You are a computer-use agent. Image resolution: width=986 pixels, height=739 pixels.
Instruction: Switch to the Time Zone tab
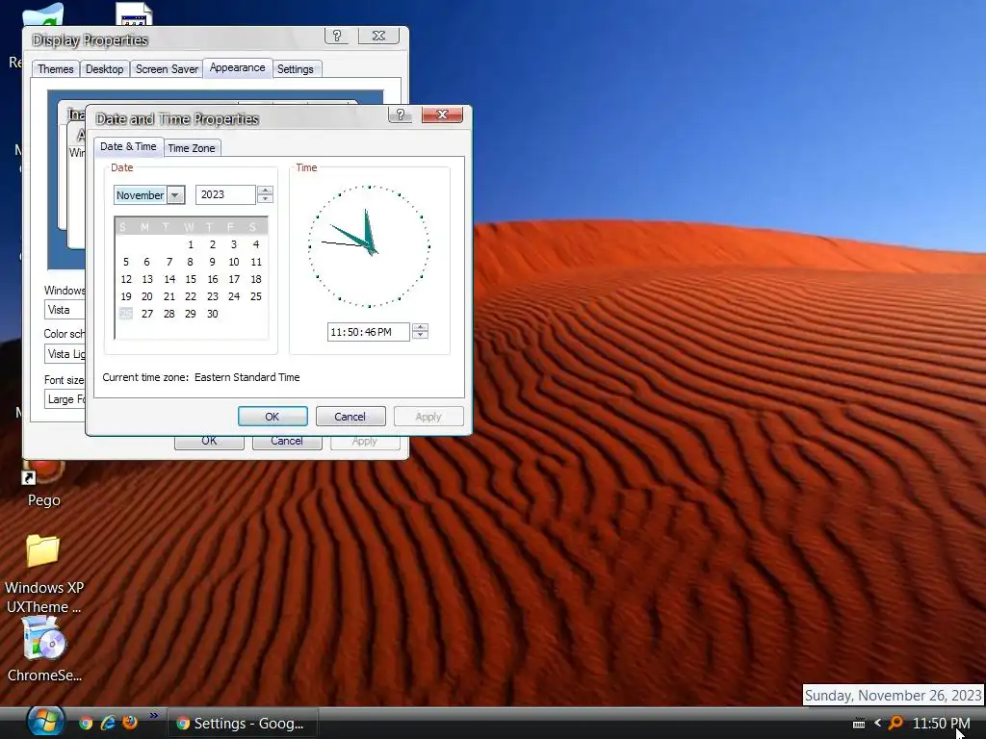[192, 148]
